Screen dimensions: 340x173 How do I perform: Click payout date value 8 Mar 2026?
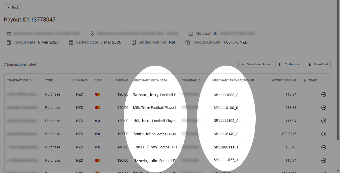(x=48, y=42)
